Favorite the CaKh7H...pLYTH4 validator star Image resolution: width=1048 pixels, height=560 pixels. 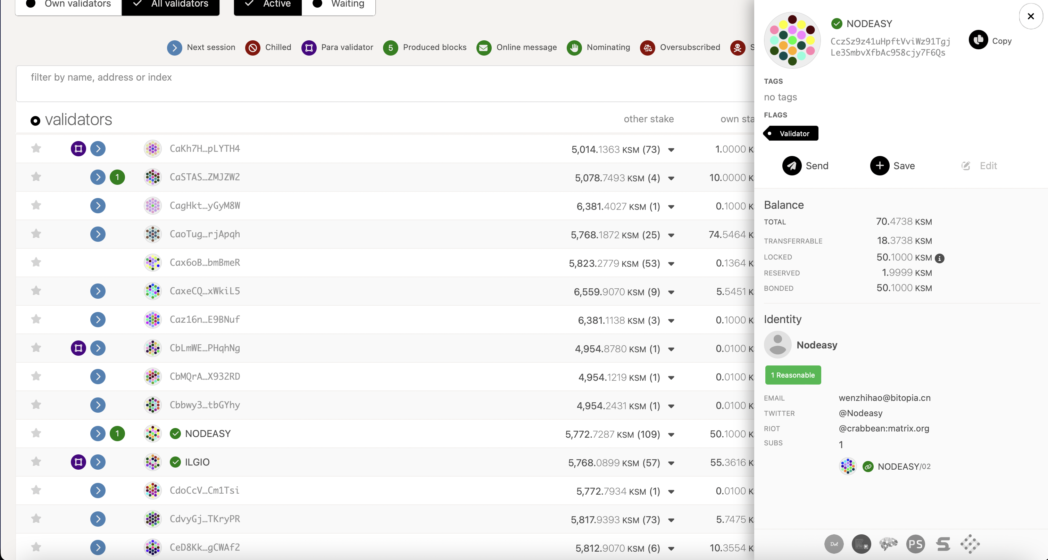[x=36, y=148]
